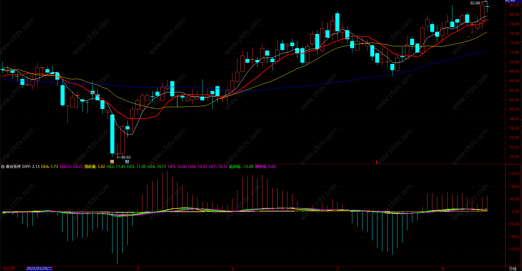The height and width of the screenshot is (271, 522).
Task: Select the HZ2: 11.45 readout
Action: [x=116, y=167]
